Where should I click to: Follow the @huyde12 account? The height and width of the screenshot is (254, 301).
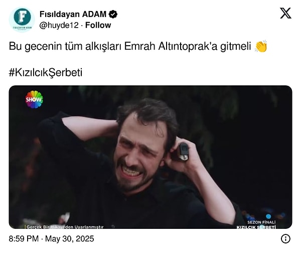(98, 25)
